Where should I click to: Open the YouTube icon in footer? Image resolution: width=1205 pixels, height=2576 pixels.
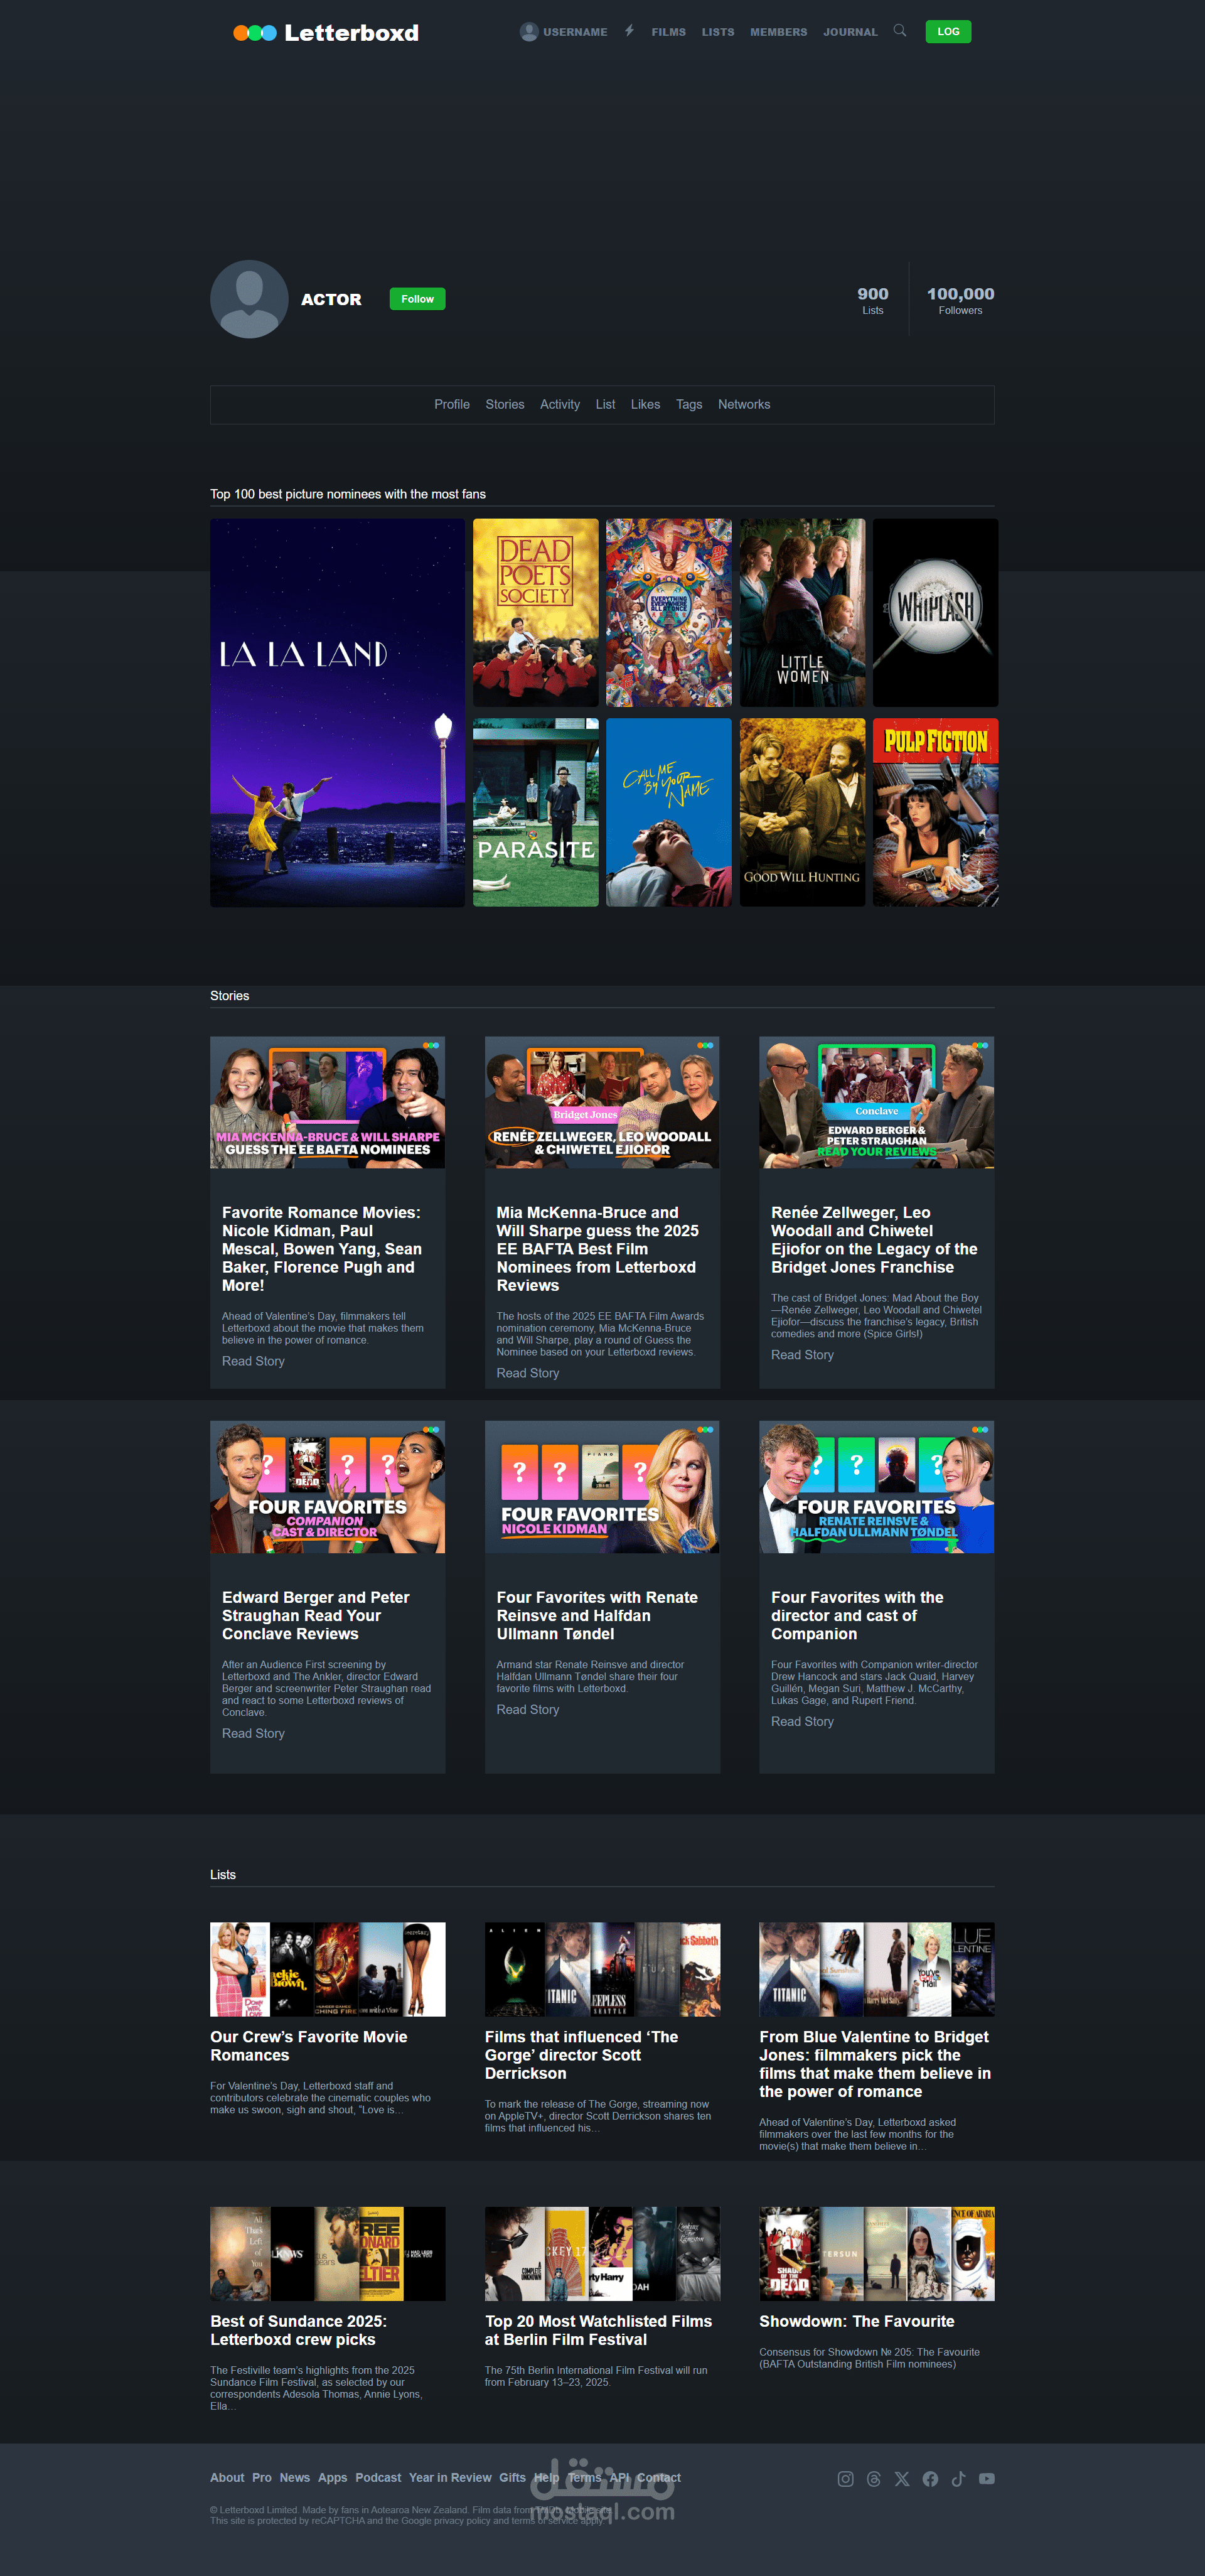click(986, 2478)
